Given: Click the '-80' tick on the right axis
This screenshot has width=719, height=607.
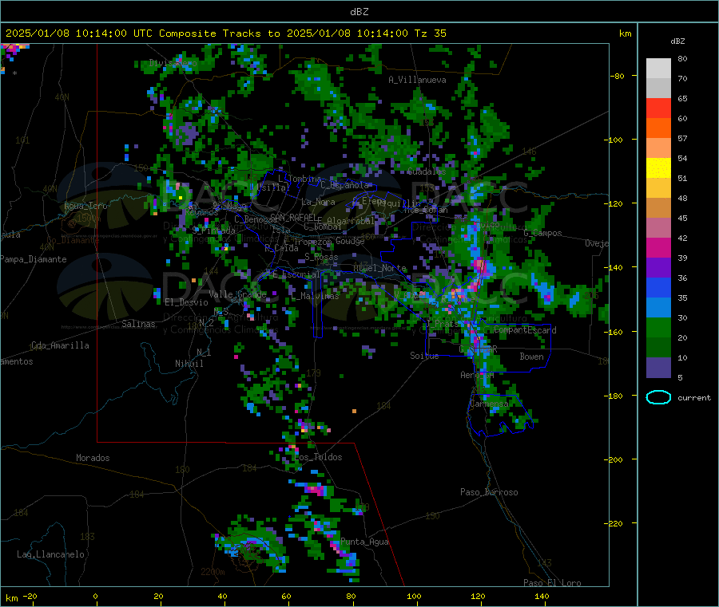Looking at the screenshot, I should [618, 76].
